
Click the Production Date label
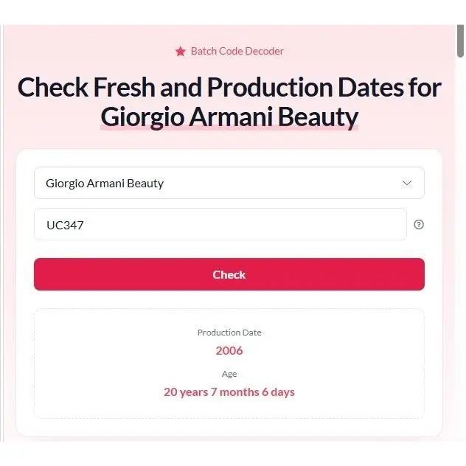click(229, 333)
